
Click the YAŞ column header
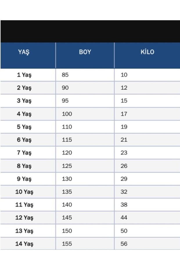[x=24, y=52]
